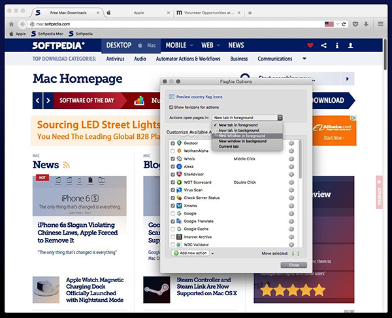392x318 pixels.
Task: Choose New tab in background option
Action: tap(247, 130)
